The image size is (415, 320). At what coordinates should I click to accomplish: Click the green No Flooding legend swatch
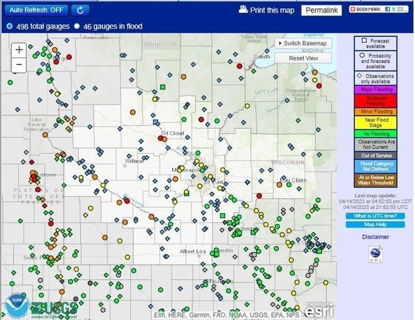point(376,134)
